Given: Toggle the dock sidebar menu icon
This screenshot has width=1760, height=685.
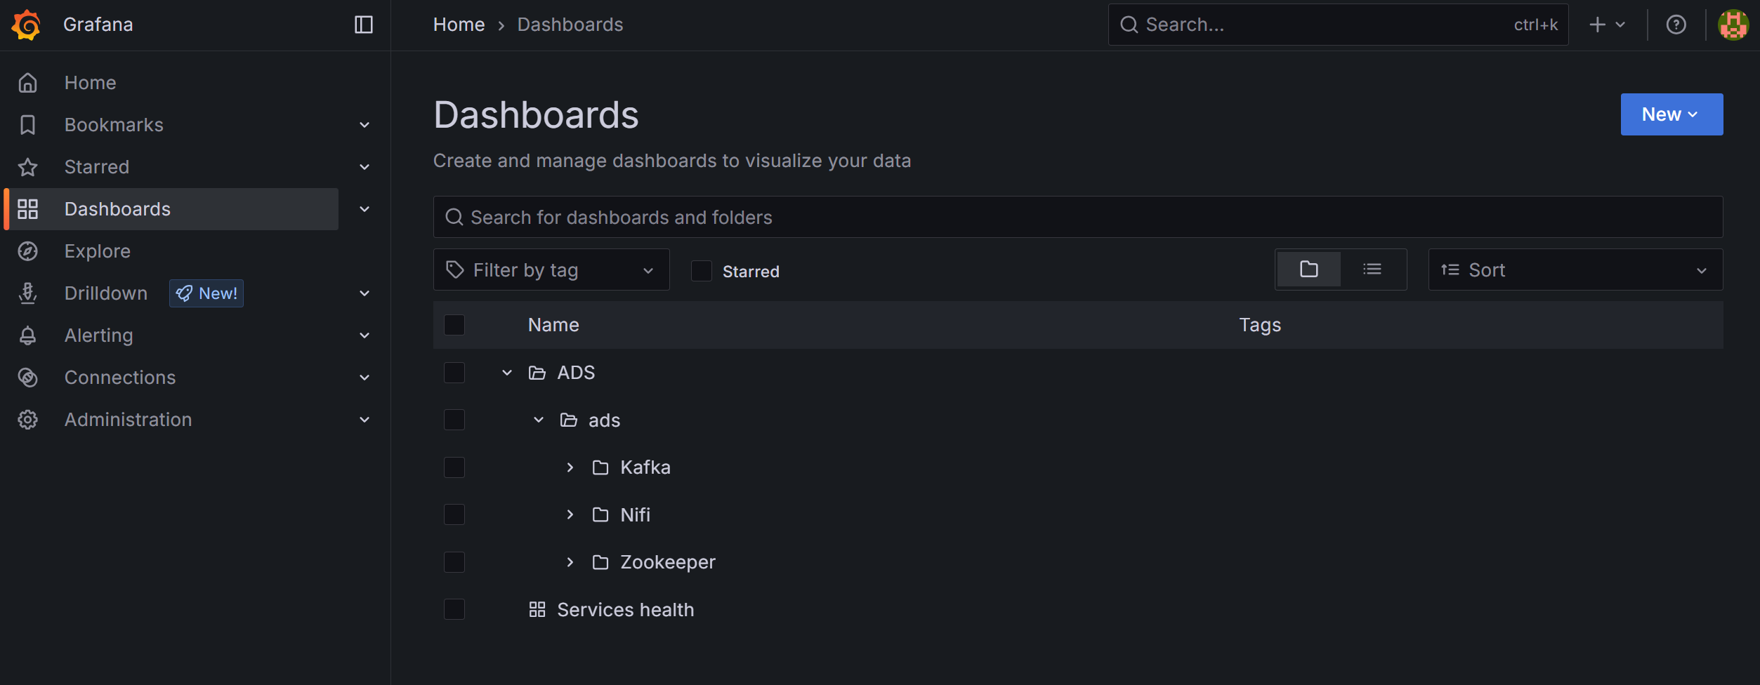Looking at the screenshot, I should click(x=364, y=25).
